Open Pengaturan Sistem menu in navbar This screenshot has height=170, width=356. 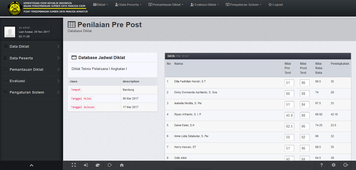(x=243, y=5)
